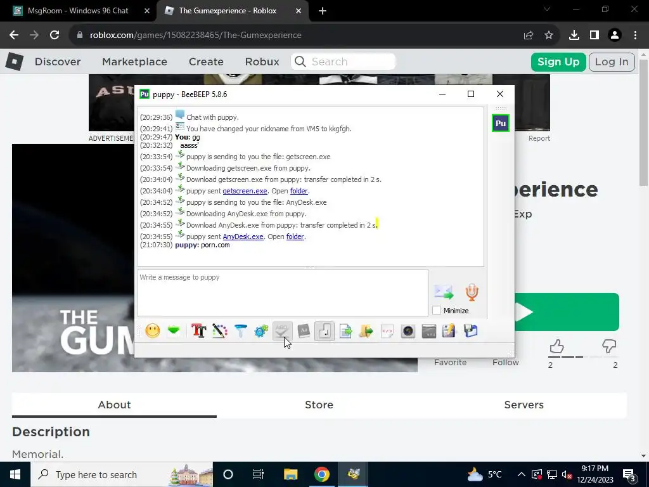The width and height of the screenshot is (649, 487).
Task: Switch to the Store tab
Action: [x=319, y=405]
